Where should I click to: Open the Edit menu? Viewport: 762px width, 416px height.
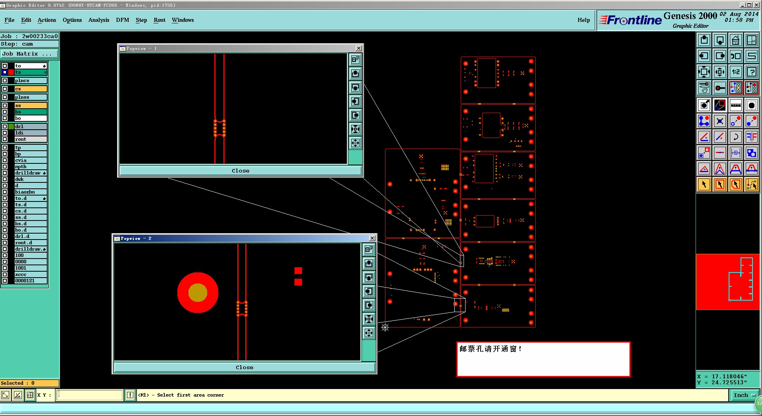[26, 20]
